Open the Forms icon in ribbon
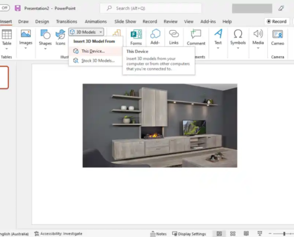The width and height of the screenshot is (294, 237). tap(136, 37)
